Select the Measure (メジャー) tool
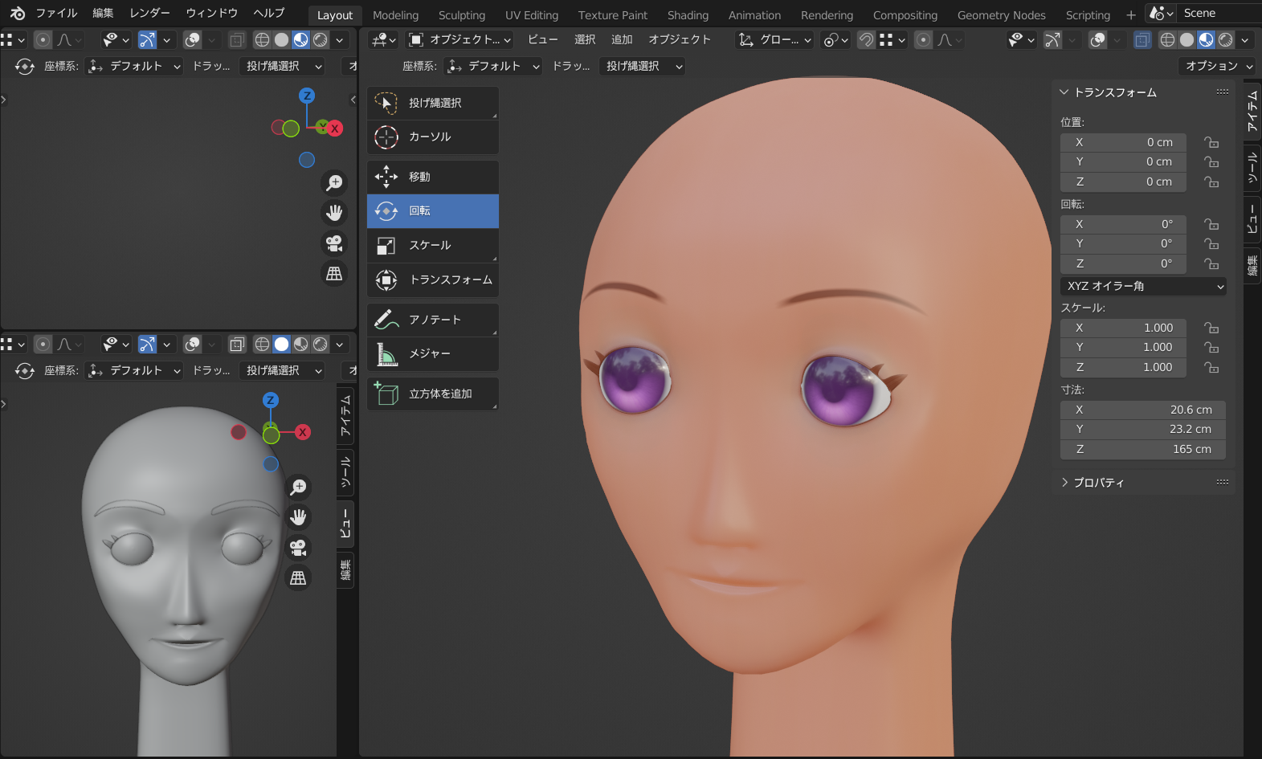Image resolution: width=1262 pixels, height=759 pixels. coord(432,353)
